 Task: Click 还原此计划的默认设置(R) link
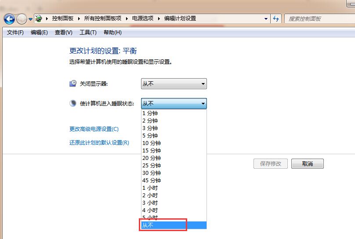(99, 143)
